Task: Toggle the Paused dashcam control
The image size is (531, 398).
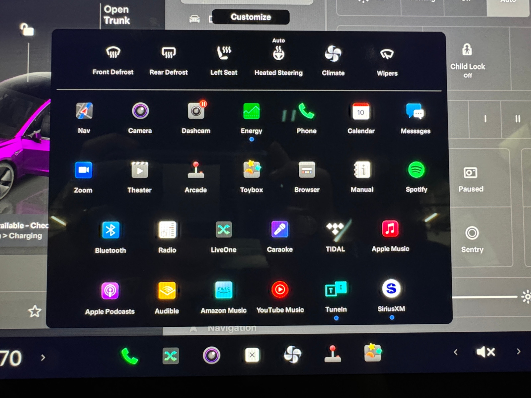Action: point(471,179)
